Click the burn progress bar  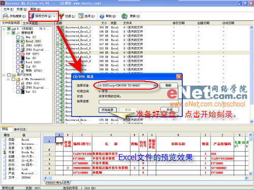coord(139,102)
